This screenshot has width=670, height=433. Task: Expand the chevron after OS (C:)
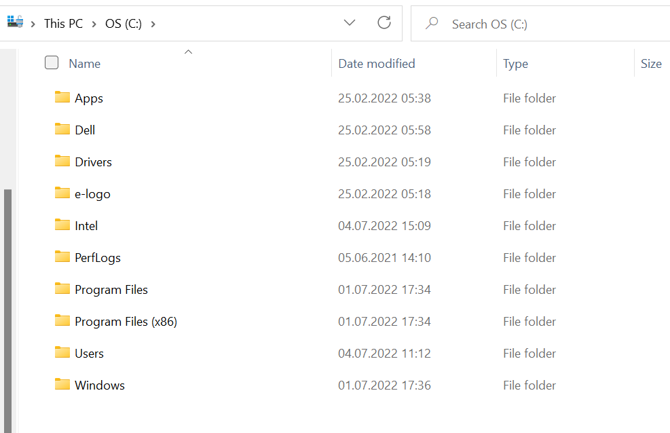pos(153,24)
